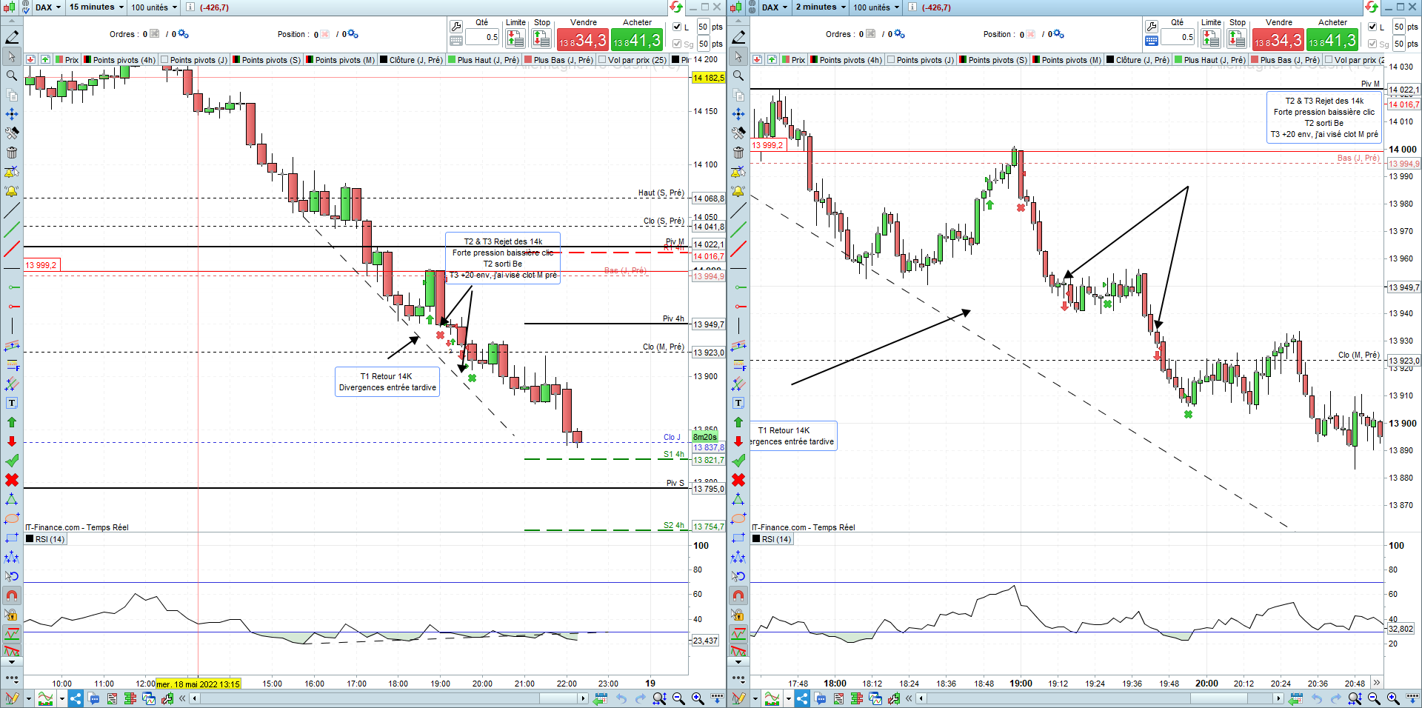Open Clôture (J, Pré) indicator tab in left chart
Image resolution: width=1422 pixels, height=708 pixels.
coord(411,60)
